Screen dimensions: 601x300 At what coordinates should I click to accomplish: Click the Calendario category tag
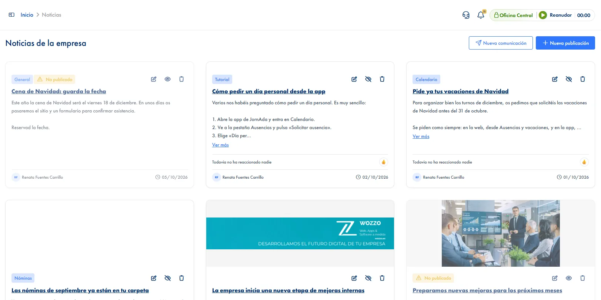click(x=426, y=80)
